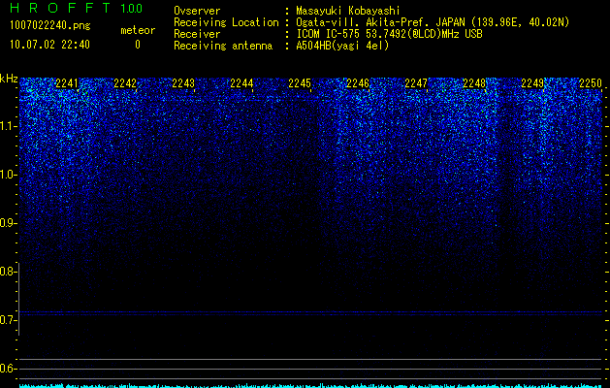Click the Receiving antenna label

223,46
